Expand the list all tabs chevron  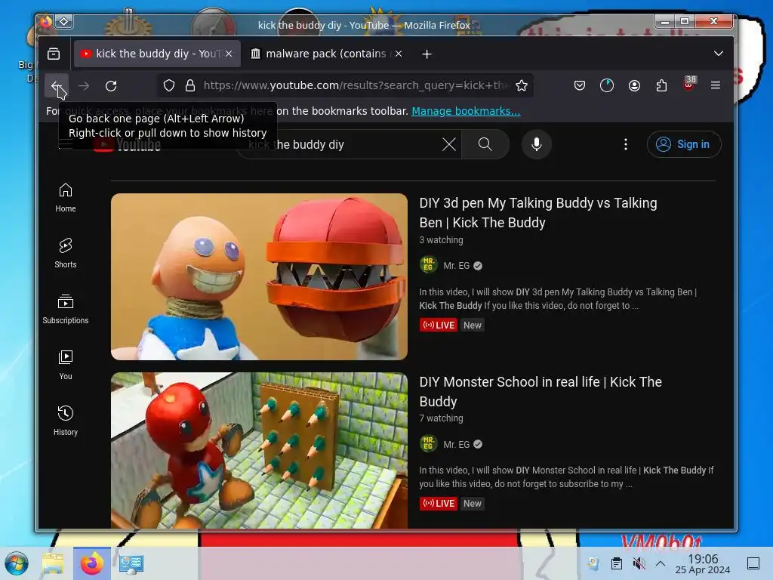(719, 54)
